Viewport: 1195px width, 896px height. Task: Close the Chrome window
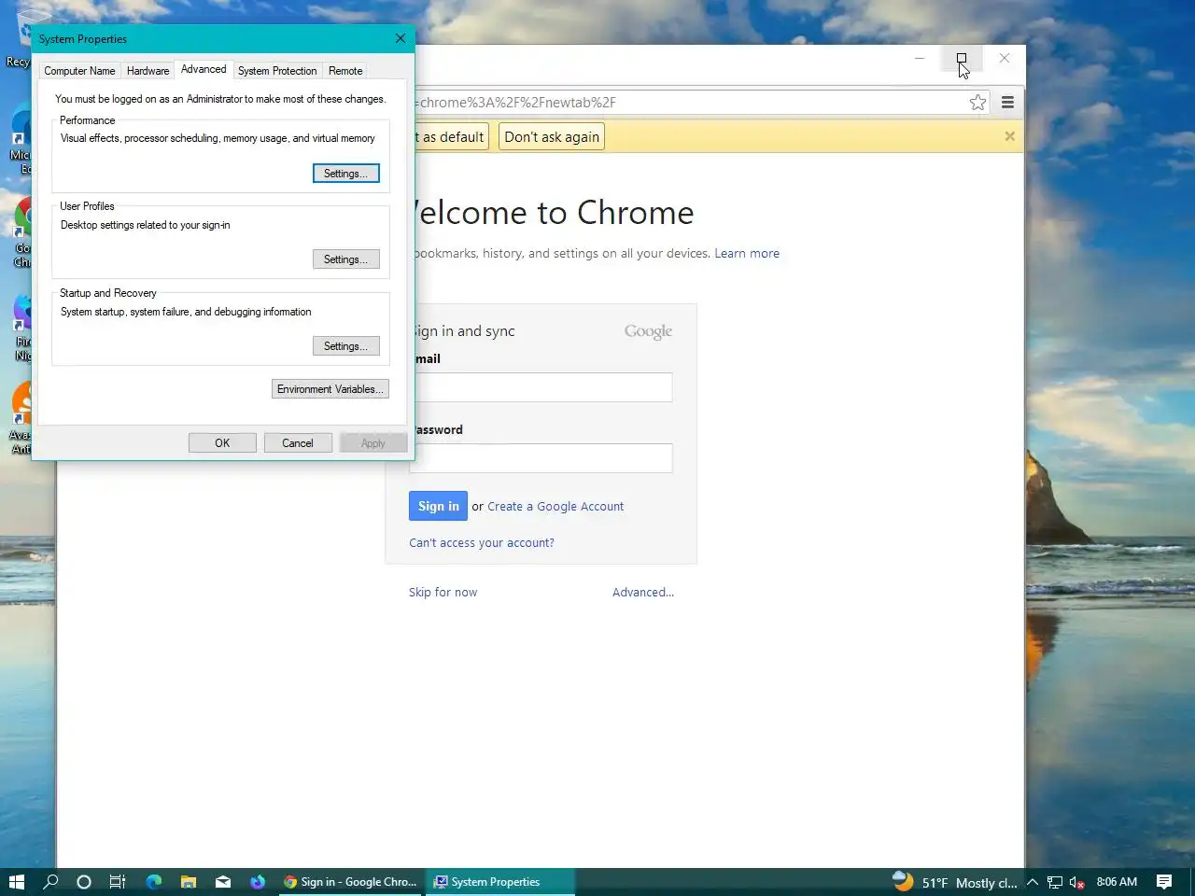pyautogui.click(x=1004, y=58)
